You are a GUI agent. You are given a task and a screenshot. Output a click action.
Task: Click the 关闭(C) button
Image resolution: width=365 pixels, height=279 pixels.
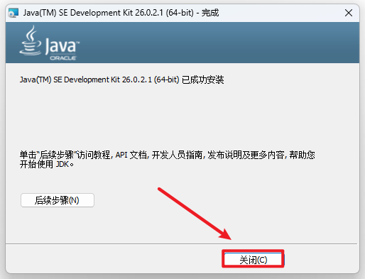(x=253, y=260)
